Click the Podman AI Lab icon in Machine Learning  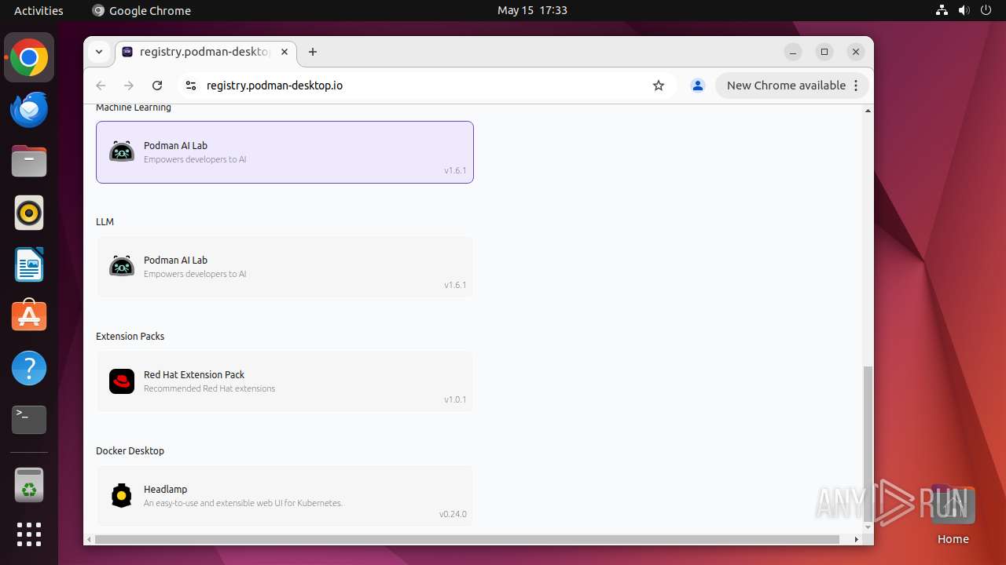[x=122, y=152]
